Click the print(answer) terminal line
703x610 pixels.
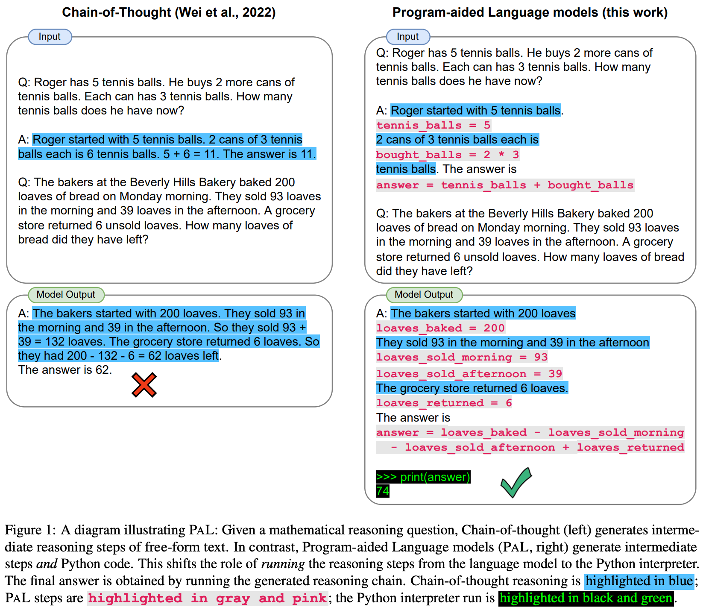tap(423, 477)
